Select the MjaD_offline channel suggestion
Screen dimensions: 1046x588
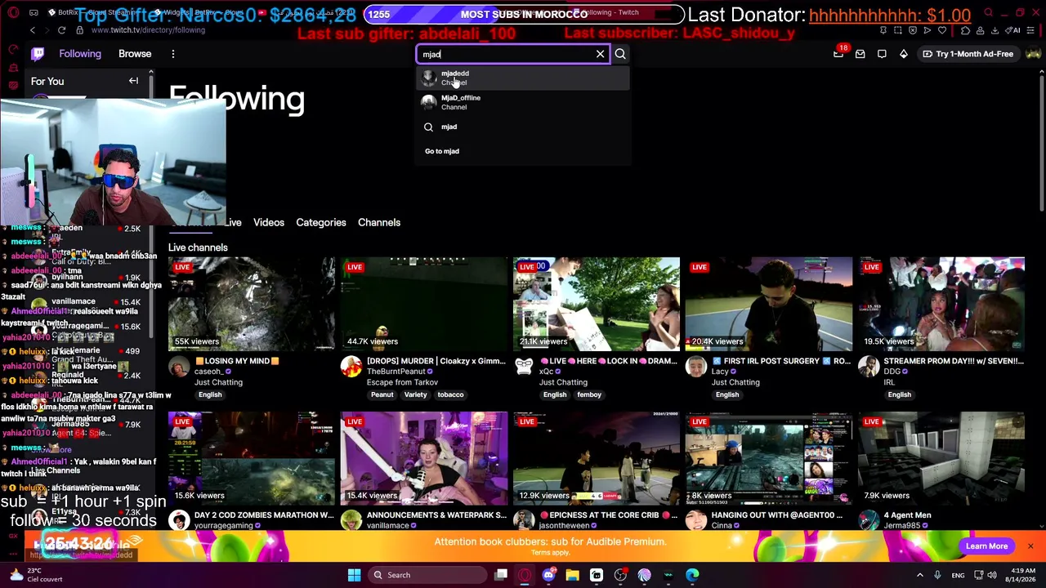523,102
